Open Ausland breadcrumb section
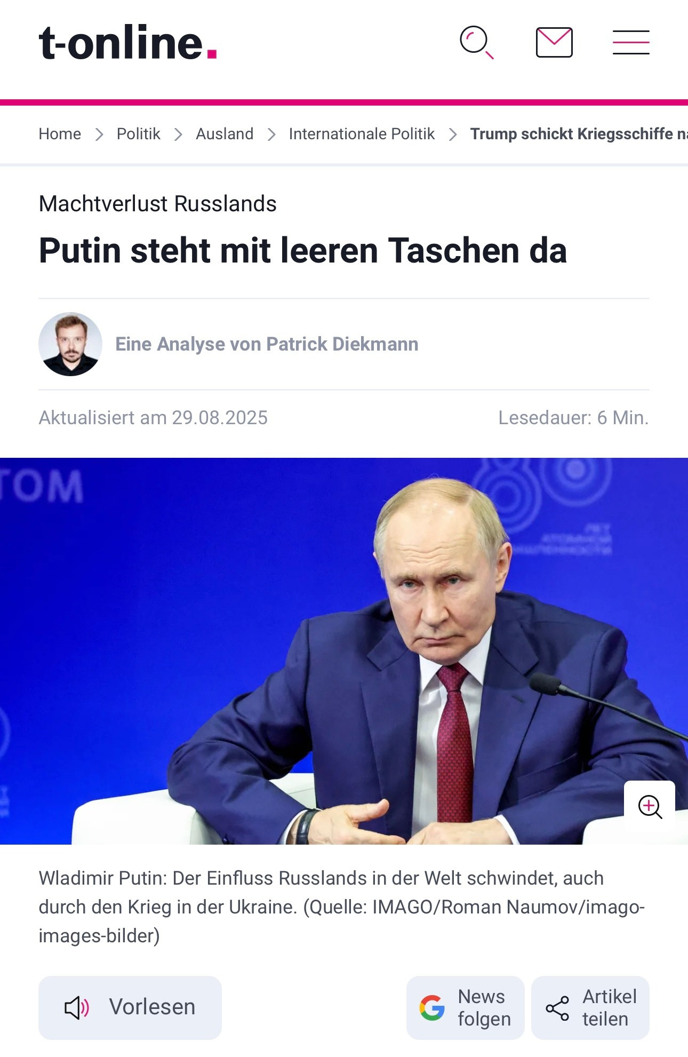Image resolution: width=688 pixels, height=1057 pixels. tap(225, 134)
